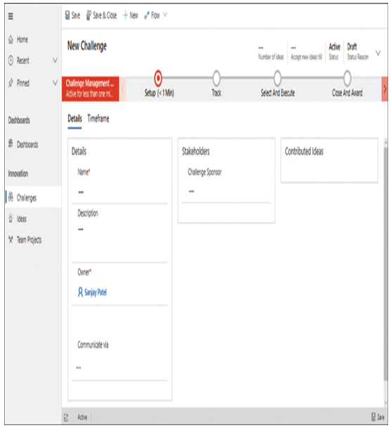391x428 pixels.
Task: Expand the Recent section chevron
Action: pos(55,60)
